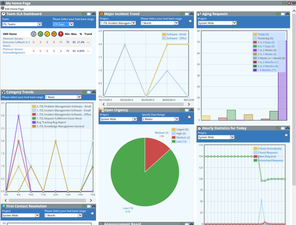Expand the Announcement Board panel
Image resolution: width=296 pixels, height=225 pixels.
coord(192,223)
